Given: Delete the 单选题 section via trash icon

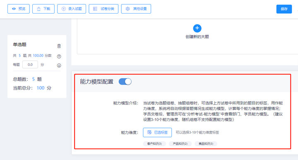Looking at the screenshot, I should (x=59, y=46).
